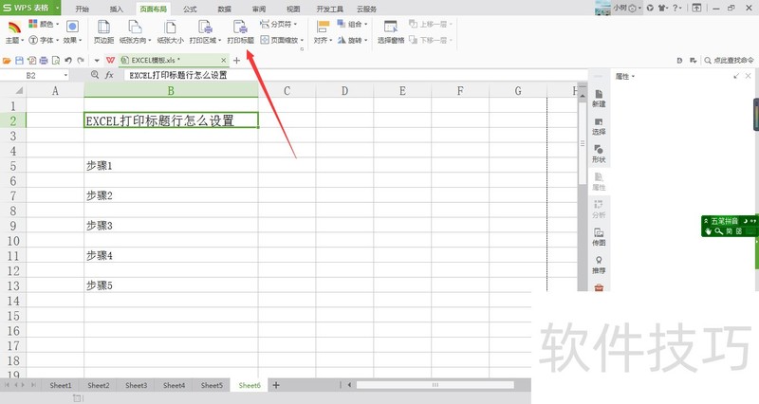The width and height of the screenshot is (759, 404).
Task: Click 新建 in the side panel
Action: coord(599,99)
